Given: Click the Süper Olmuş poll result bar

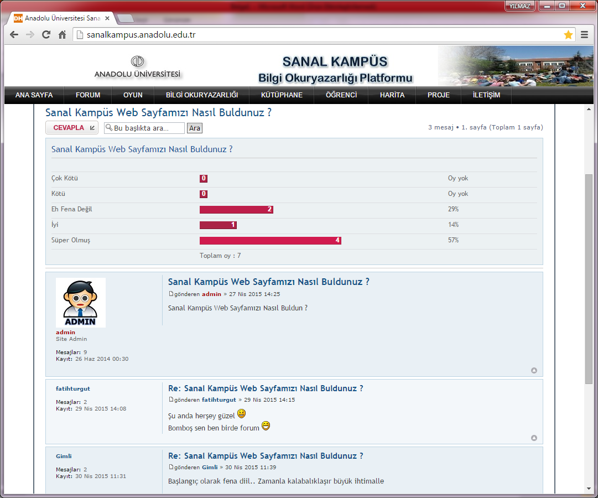Looking at the screenshot, I should [x=270, y=241].
